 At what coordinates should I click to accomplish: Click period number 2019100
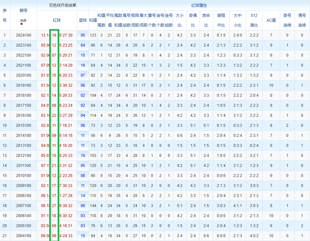(24, 85)
